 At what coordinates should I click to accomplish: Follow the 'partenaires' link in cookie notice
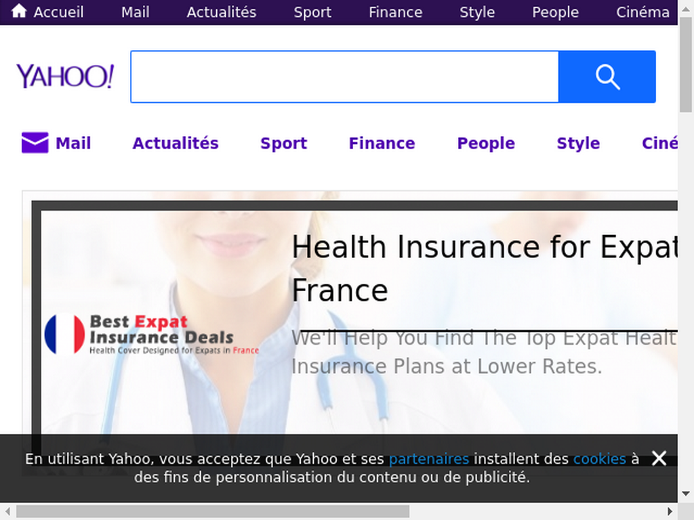(429, 459)
